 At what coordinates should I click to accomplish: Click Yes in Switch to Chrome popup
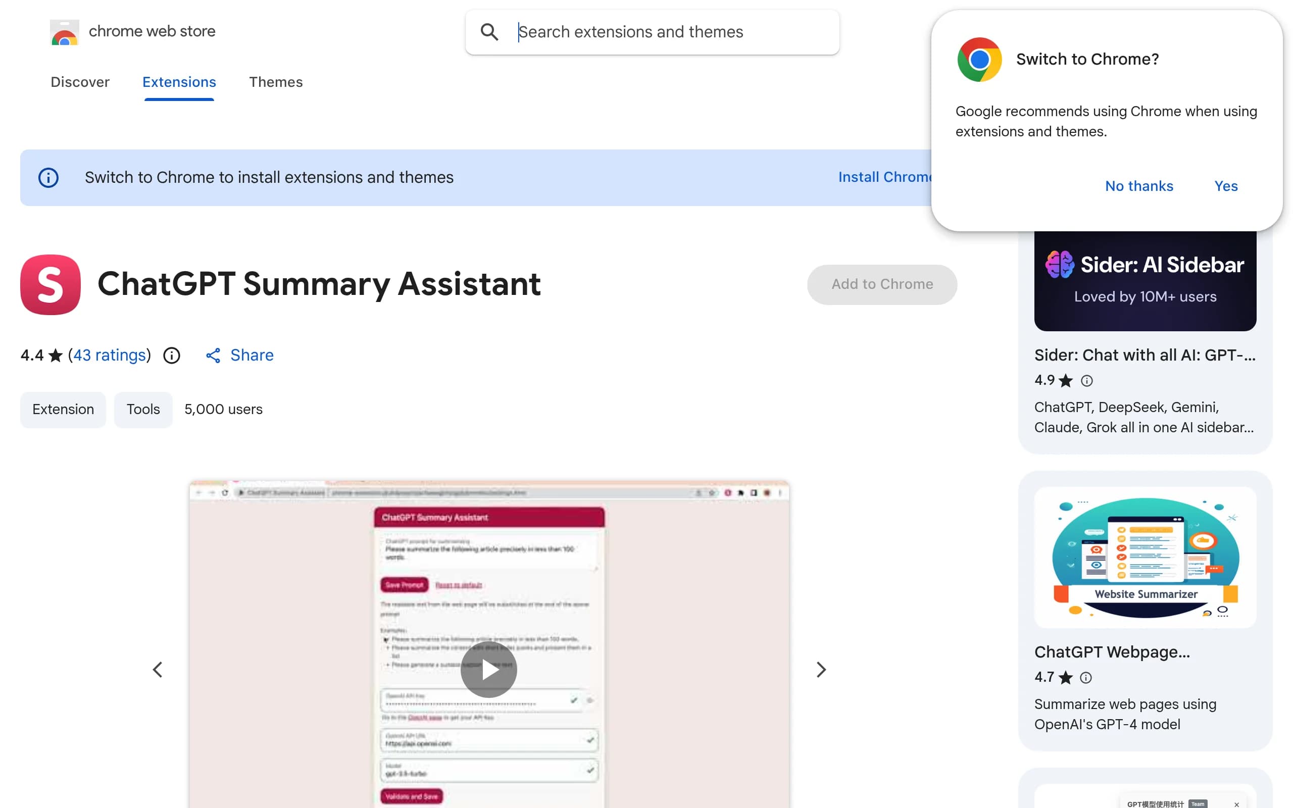(x=1226, y=186)
